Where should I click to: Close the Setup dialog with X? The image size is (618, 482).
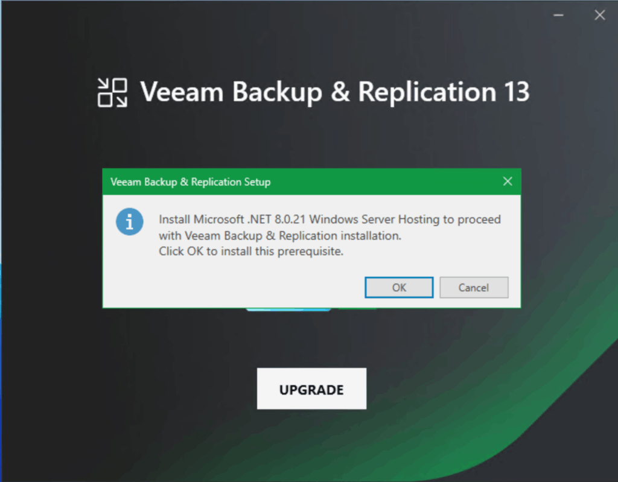point(508,182)
